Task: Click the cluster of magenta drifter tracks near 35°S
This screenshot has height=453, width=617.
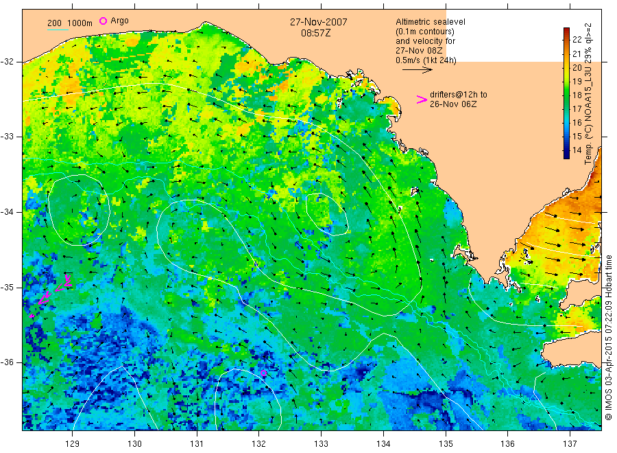Action: 51,295
